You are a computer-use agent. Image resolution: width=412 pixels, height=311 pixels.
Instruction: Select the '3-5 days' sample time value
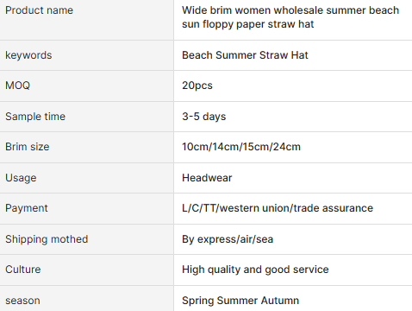tap(204, 117)
